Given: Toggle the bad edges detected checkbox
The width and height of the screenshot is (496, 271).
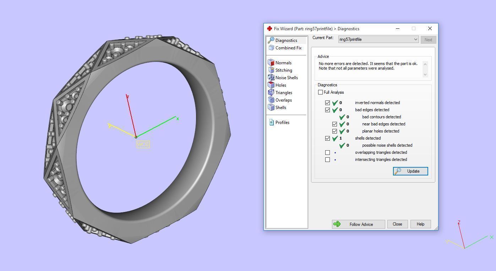Looking at the screenshot, I should [x=327, y=110].
